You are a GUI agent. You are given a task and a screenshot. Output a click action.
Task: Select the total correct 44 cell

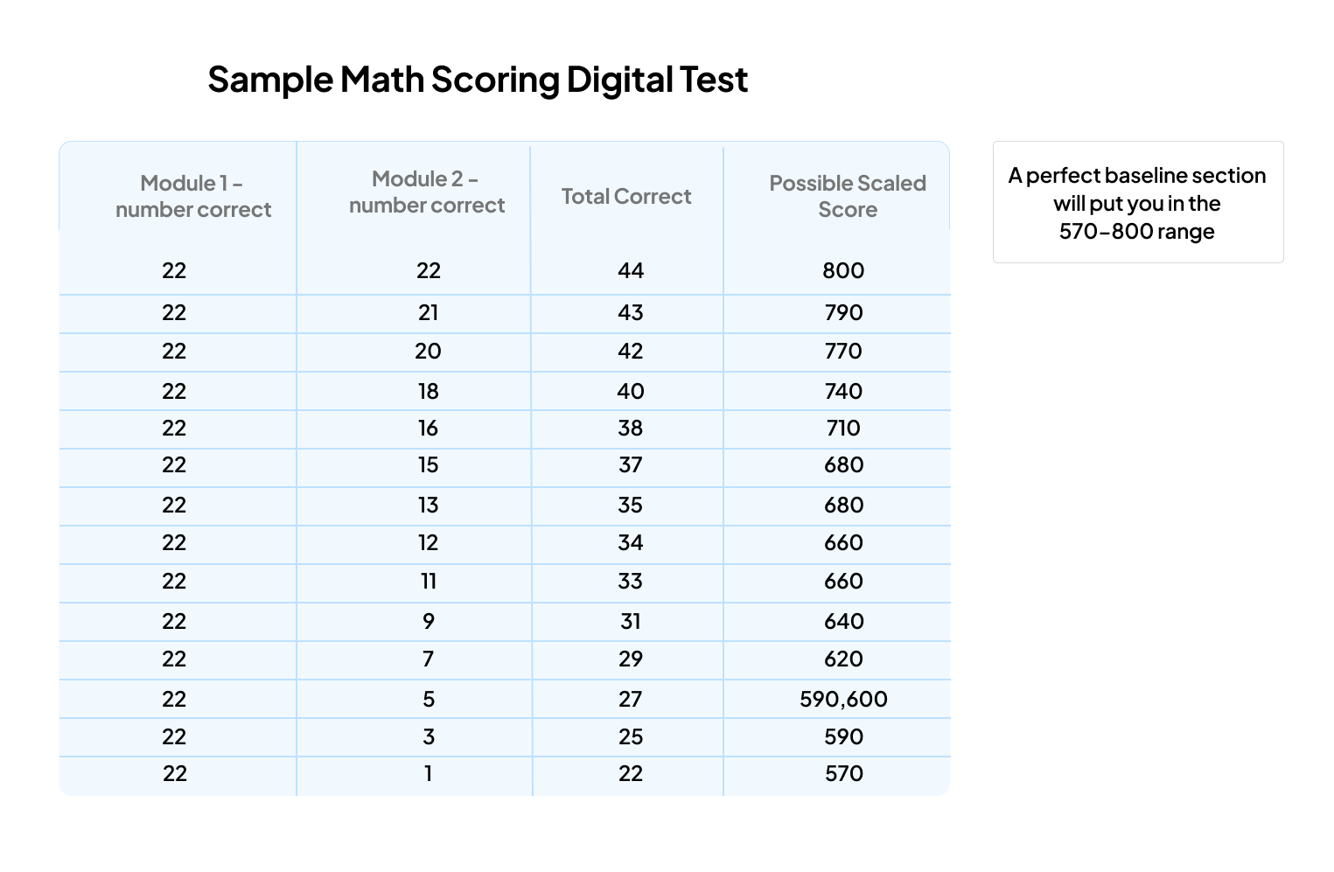630,271
